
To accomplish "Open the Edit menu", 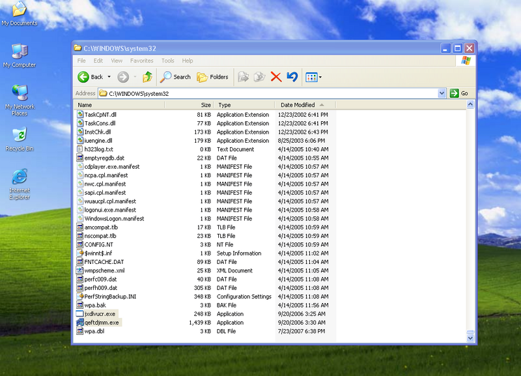I will pyautogui.click(x=98, y=61).
